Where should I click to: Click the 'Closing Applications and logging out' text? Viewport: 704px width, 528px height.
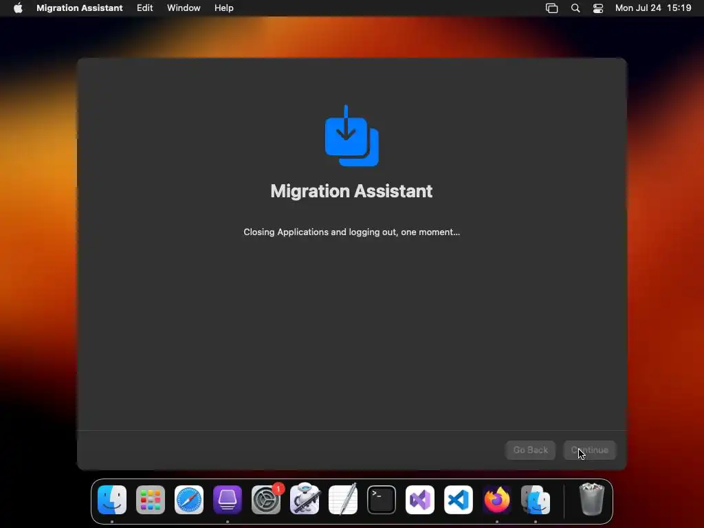coord(351,232)
